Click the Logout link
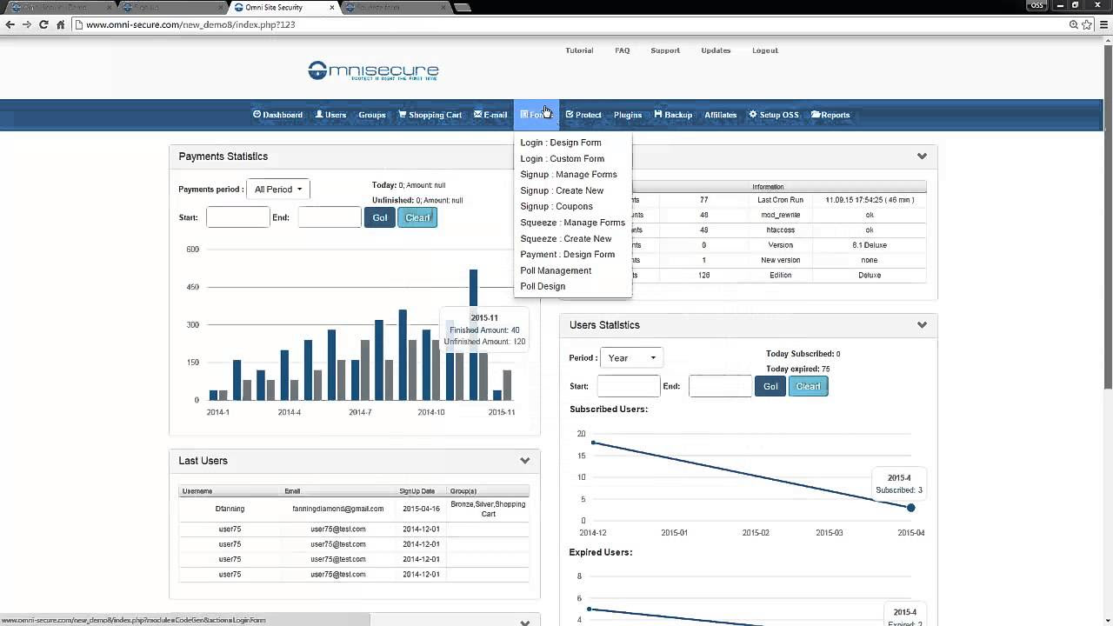Image resolution: width=1113 pixels, height=626 pixels. pyautogui.click(x=765, y=50)
